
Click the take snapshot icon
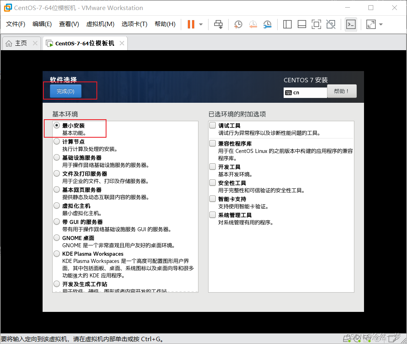pyautogui.click(x=238, y=24)
